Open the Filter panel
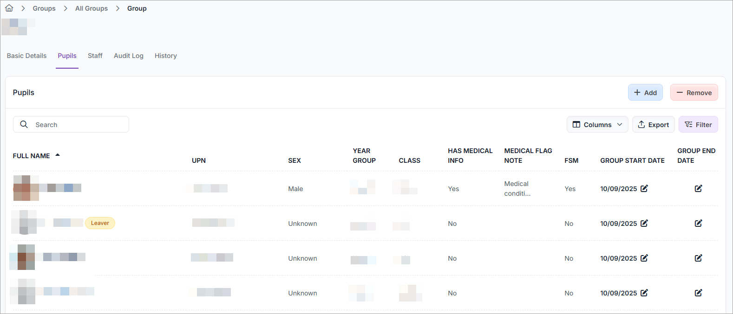 pyautogui.click(x=698, y=124)
